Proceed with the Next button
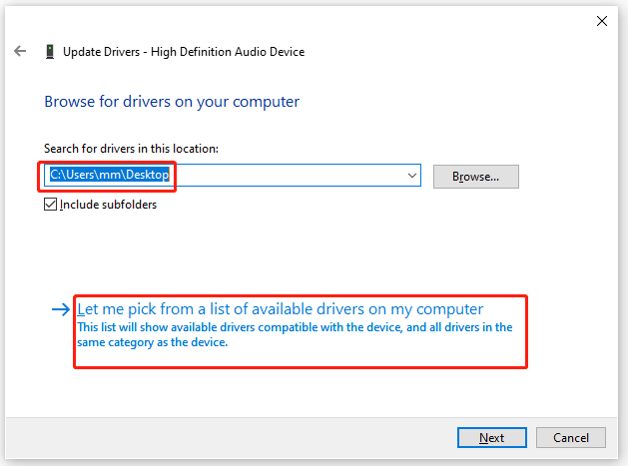 [492, 438]
